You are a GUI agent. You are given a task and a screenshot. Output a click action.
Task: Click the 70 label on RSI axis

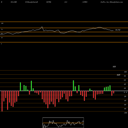[2, 29]
